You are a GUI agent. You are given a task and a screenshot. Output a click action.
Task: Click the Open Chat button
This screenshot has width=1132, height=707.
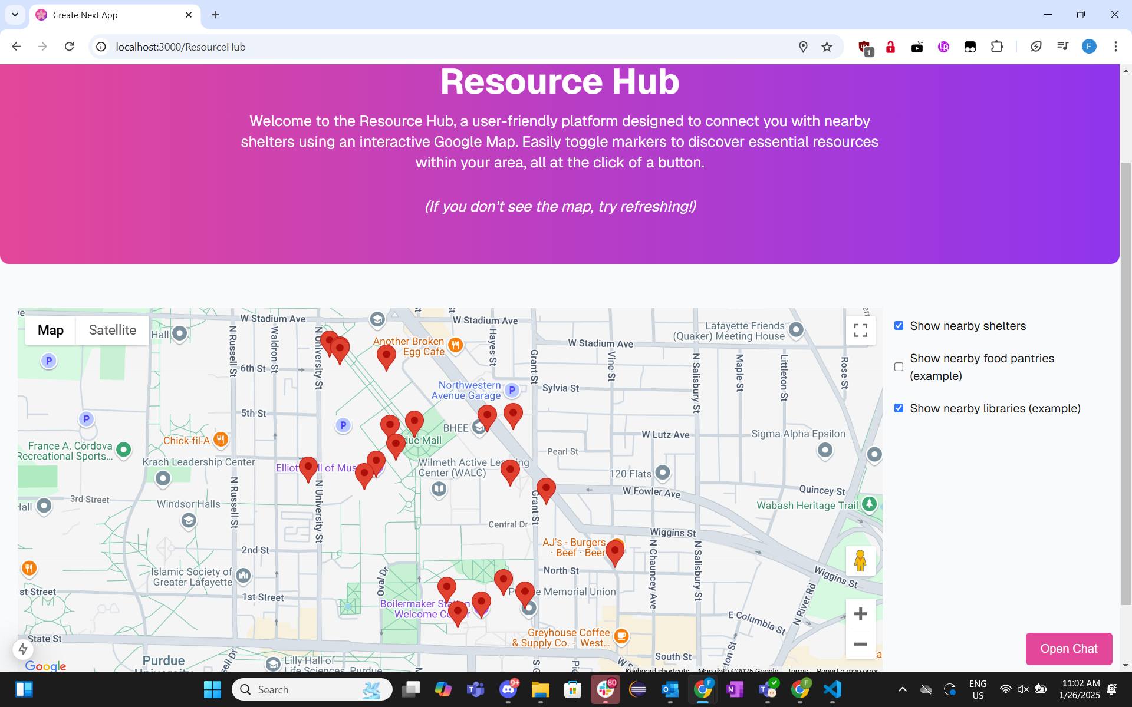[1068, 649]
